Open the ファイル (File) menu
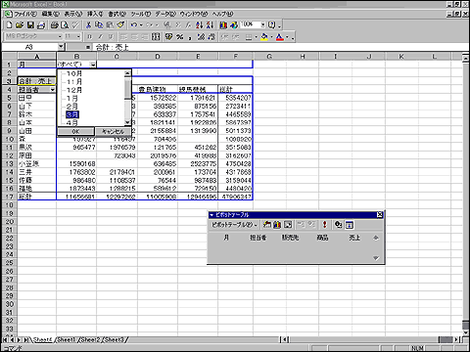The height and width of the screenshot is (352, 470). tap(25, 14)
